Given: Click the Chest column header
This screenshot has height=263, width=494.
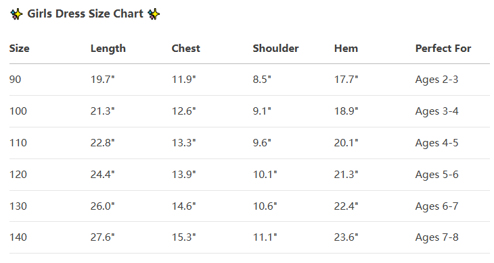Looking at the screenshot, I should point(186,49).
